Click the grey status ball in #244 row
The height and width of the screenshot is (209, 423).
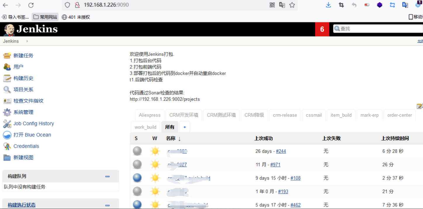(137, 151)
